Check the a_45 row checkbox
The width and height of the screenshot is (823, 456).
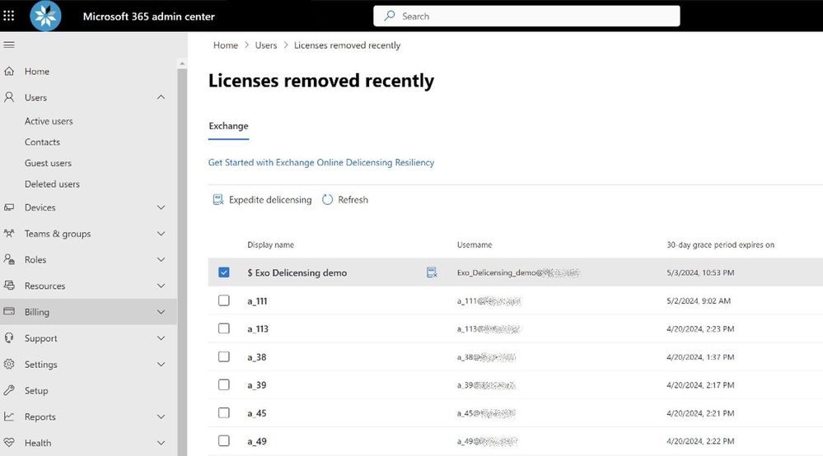(x=224, y=412)
